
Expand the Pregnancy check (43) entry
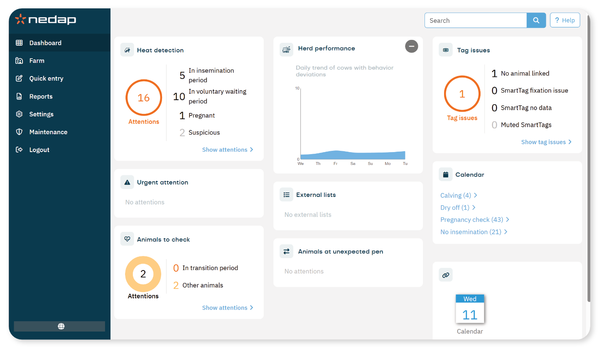tap(475, 219)
